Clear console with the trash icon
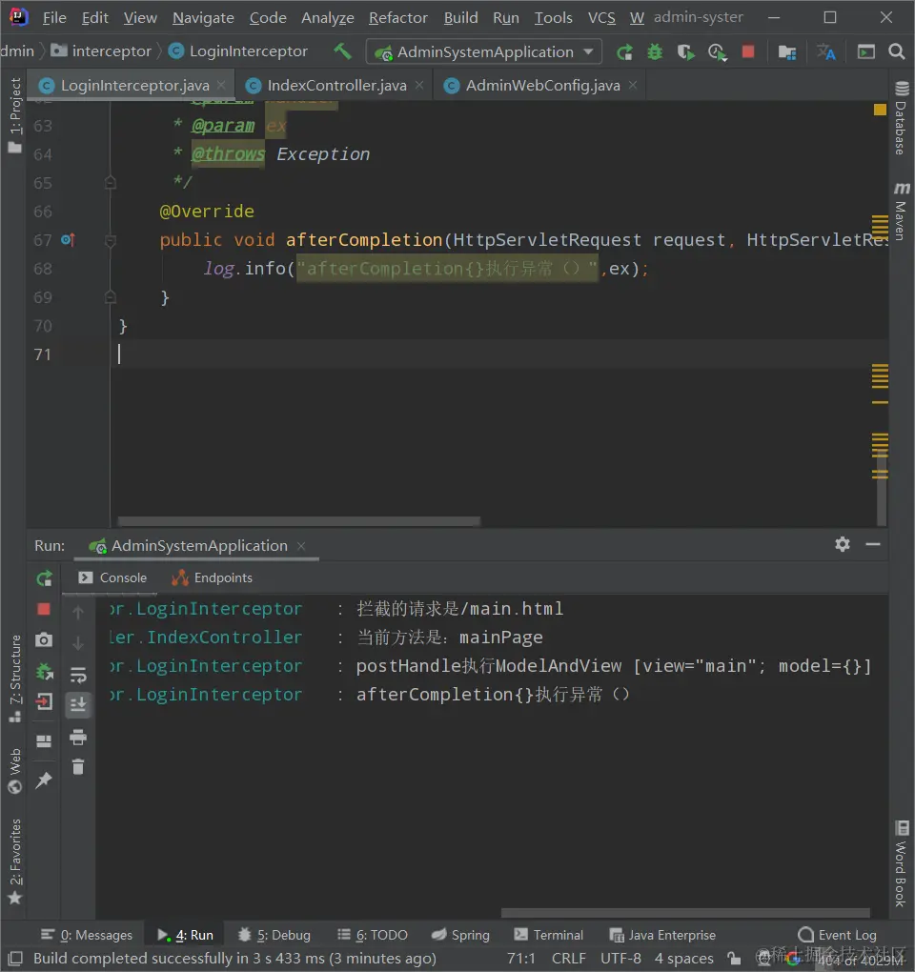915x972 pixels. pyautogui.click(x=78, y=767)
